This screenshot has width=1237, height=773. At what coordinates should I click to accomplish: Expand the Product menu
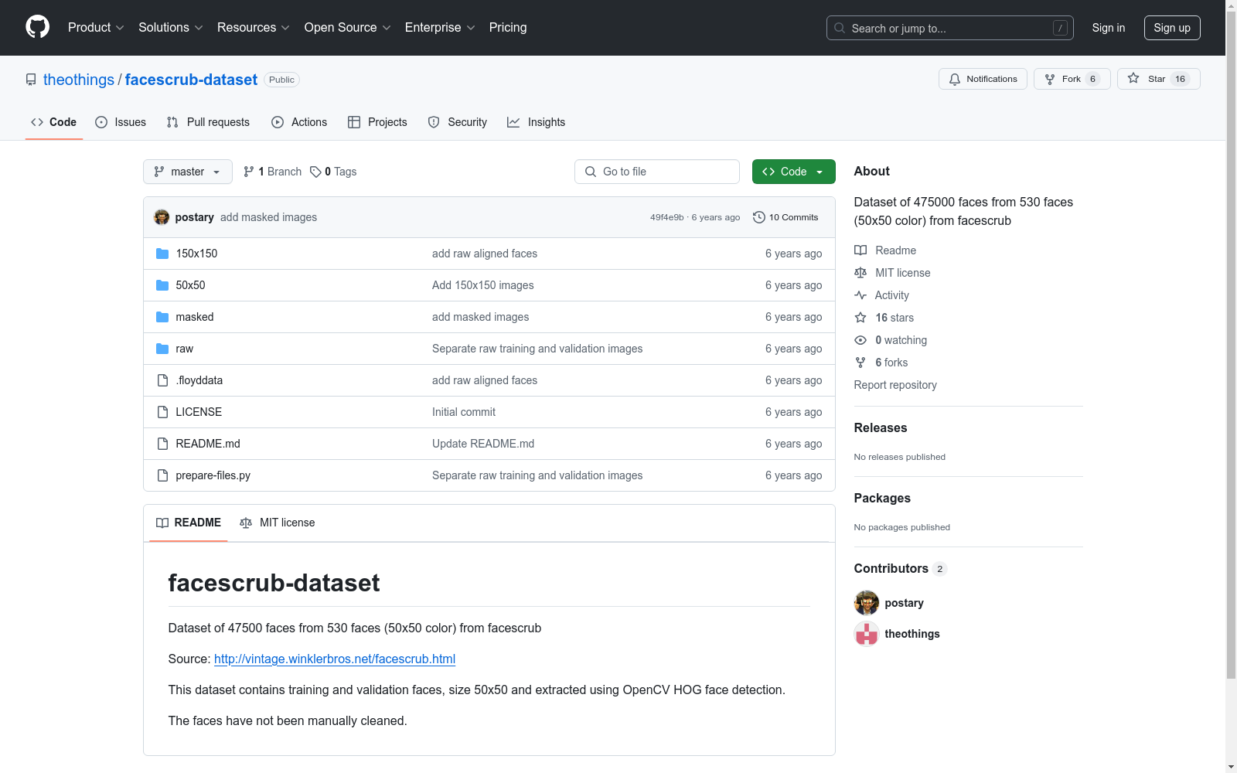click(x=96, y=28)
